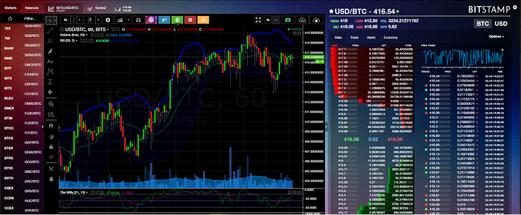Select the USD currency toggle
The image size is (521, 215).
tap(501, 24)
